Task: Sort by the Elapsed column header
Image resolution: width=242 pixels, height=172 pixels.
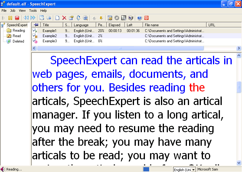Action: tap(116, 25)
